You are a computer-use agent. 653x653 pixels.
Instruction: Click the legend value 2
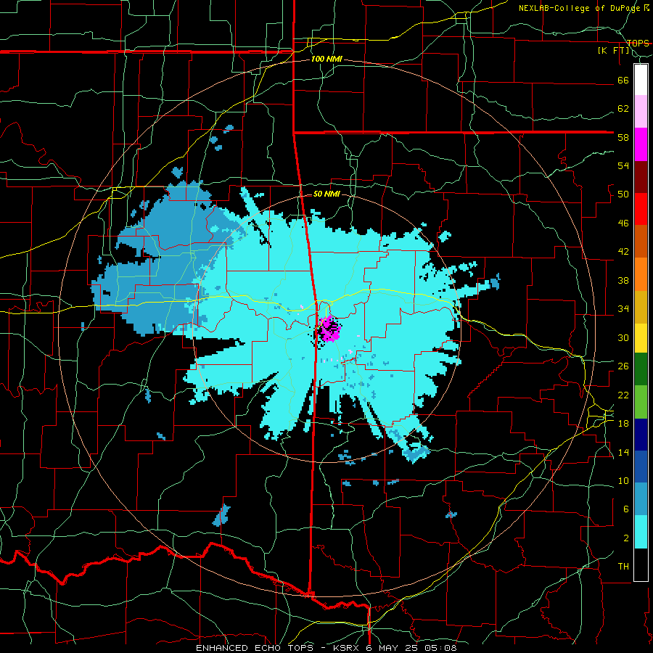pos(626,538)
